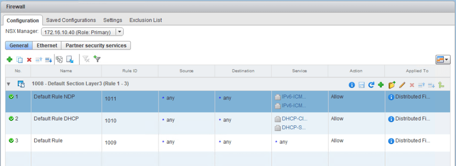Toggle enabled status of rule 2
The width and height of the screenshot is (456, 166).
11,119
